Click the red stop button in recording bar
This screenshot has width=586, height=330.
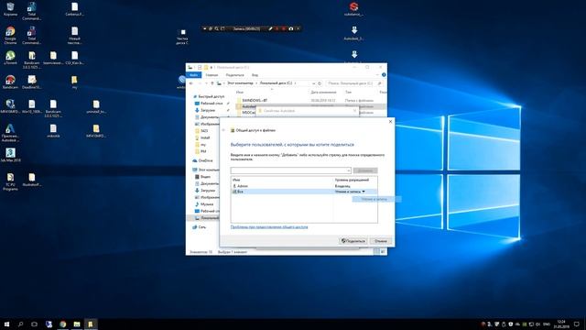[x=284, y=28]
